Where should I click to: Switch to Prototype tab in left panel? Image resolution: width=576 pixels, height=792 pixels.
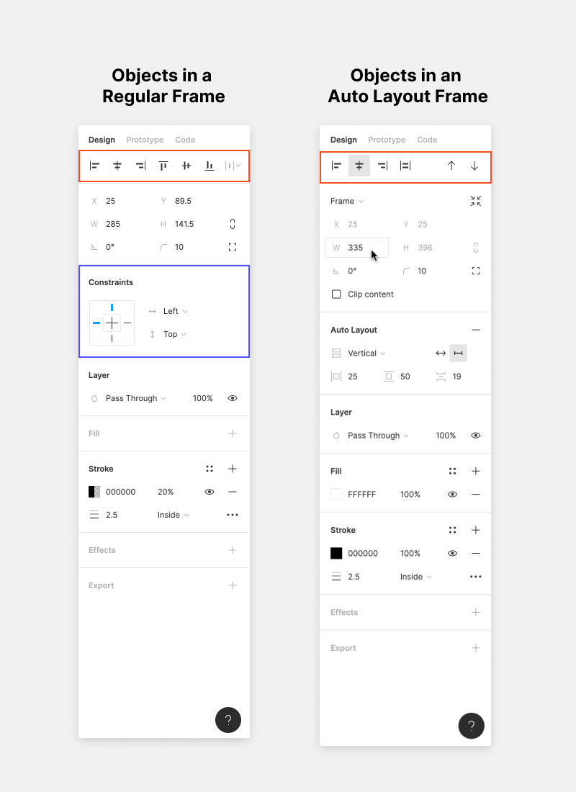click(145, 140)
